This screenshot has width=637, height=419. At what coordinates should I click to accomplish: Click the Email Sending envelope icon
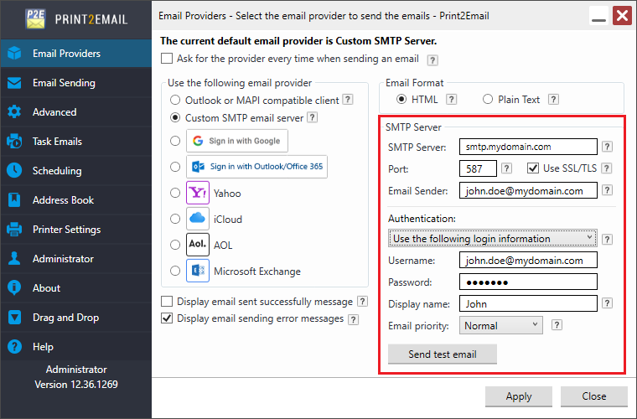[x=14, y=83]
